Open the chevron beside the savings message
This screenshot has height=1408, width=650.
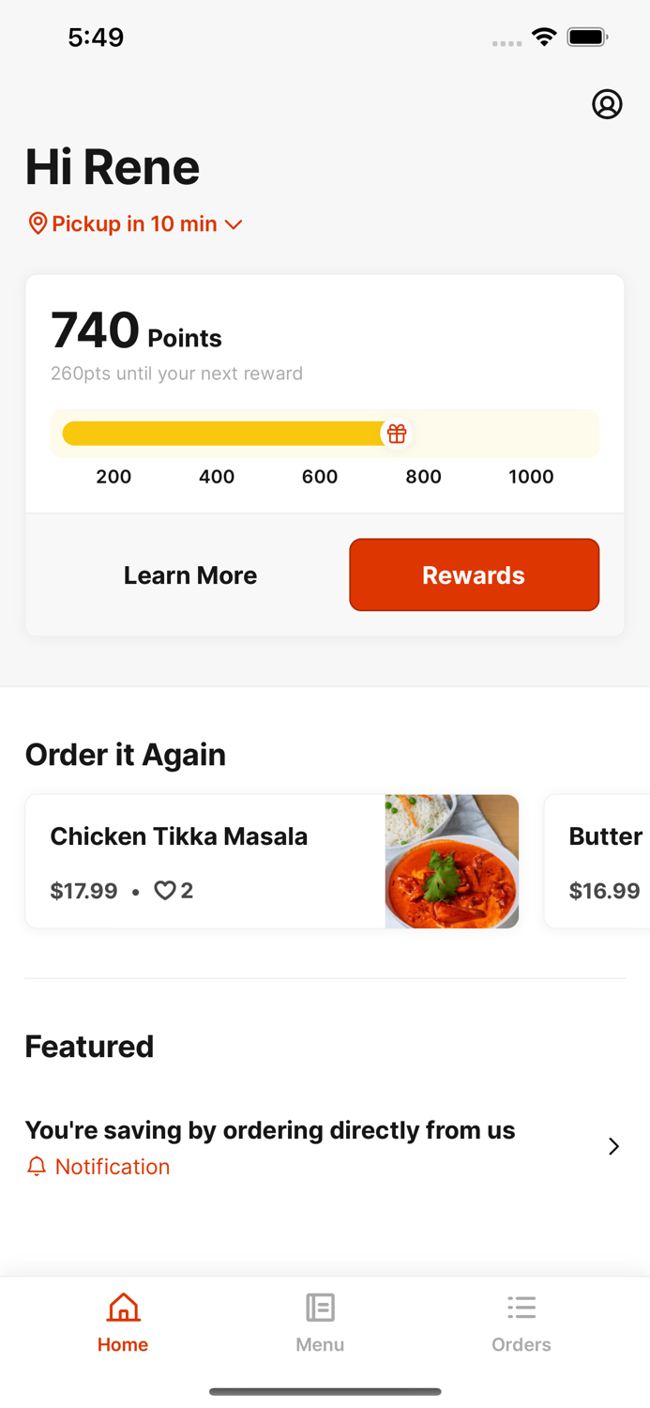614,1146
